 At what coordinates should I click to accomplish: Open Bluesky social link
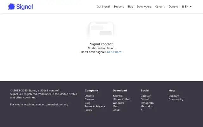(146, 96)
